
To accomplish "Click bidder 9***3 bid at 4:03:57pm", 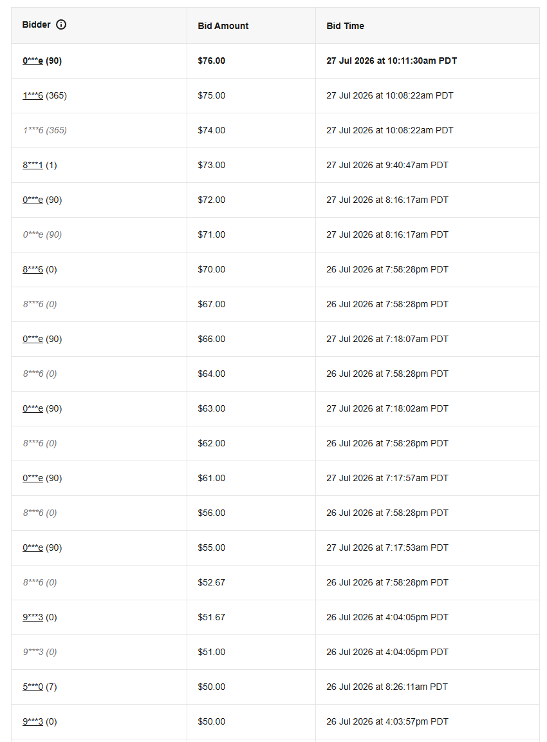I will (33, 721).
